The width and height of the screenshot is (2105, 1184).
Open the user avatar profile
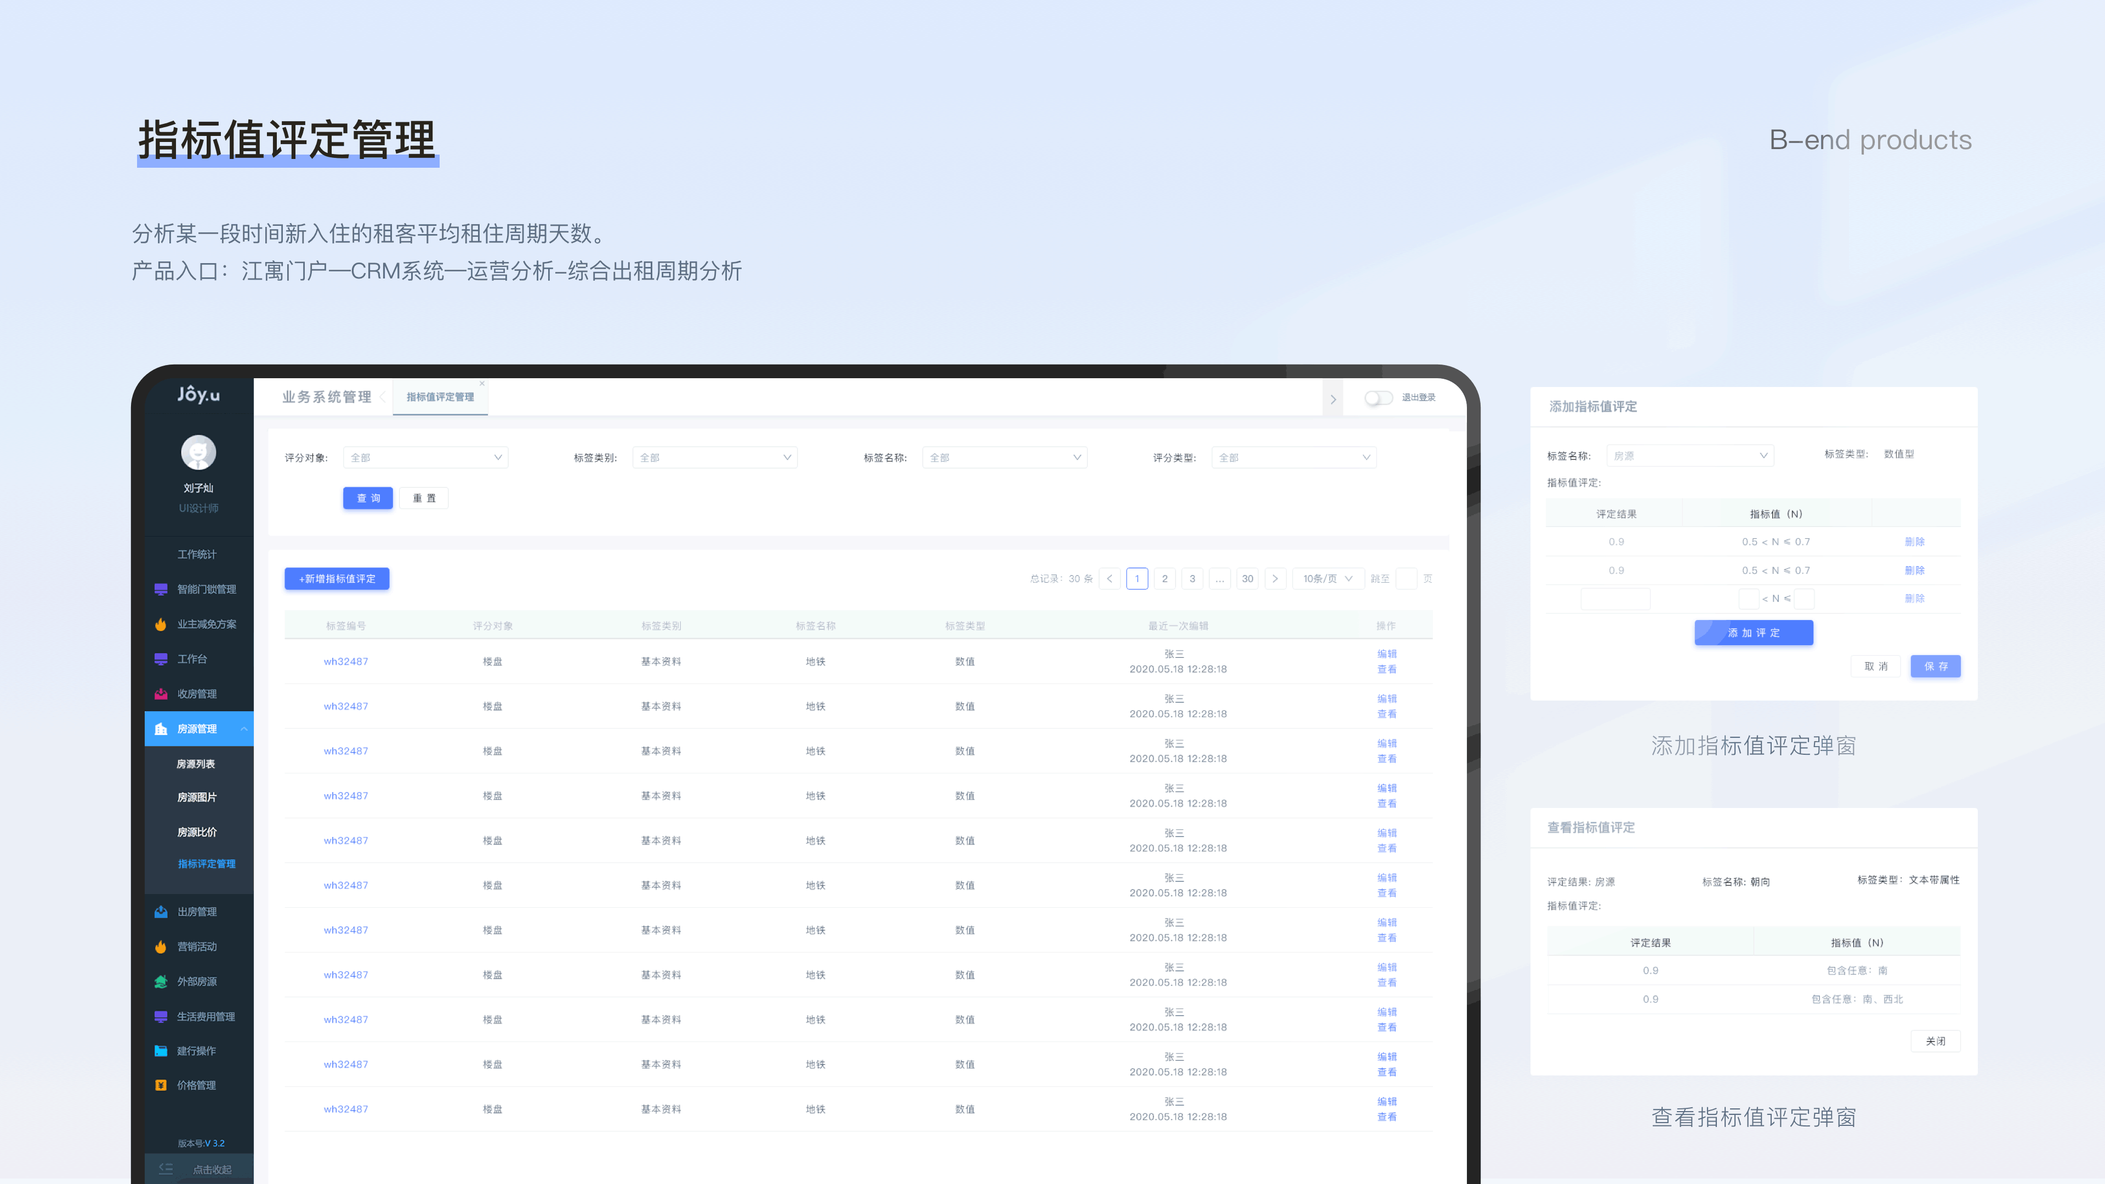[x=198, y=452]
